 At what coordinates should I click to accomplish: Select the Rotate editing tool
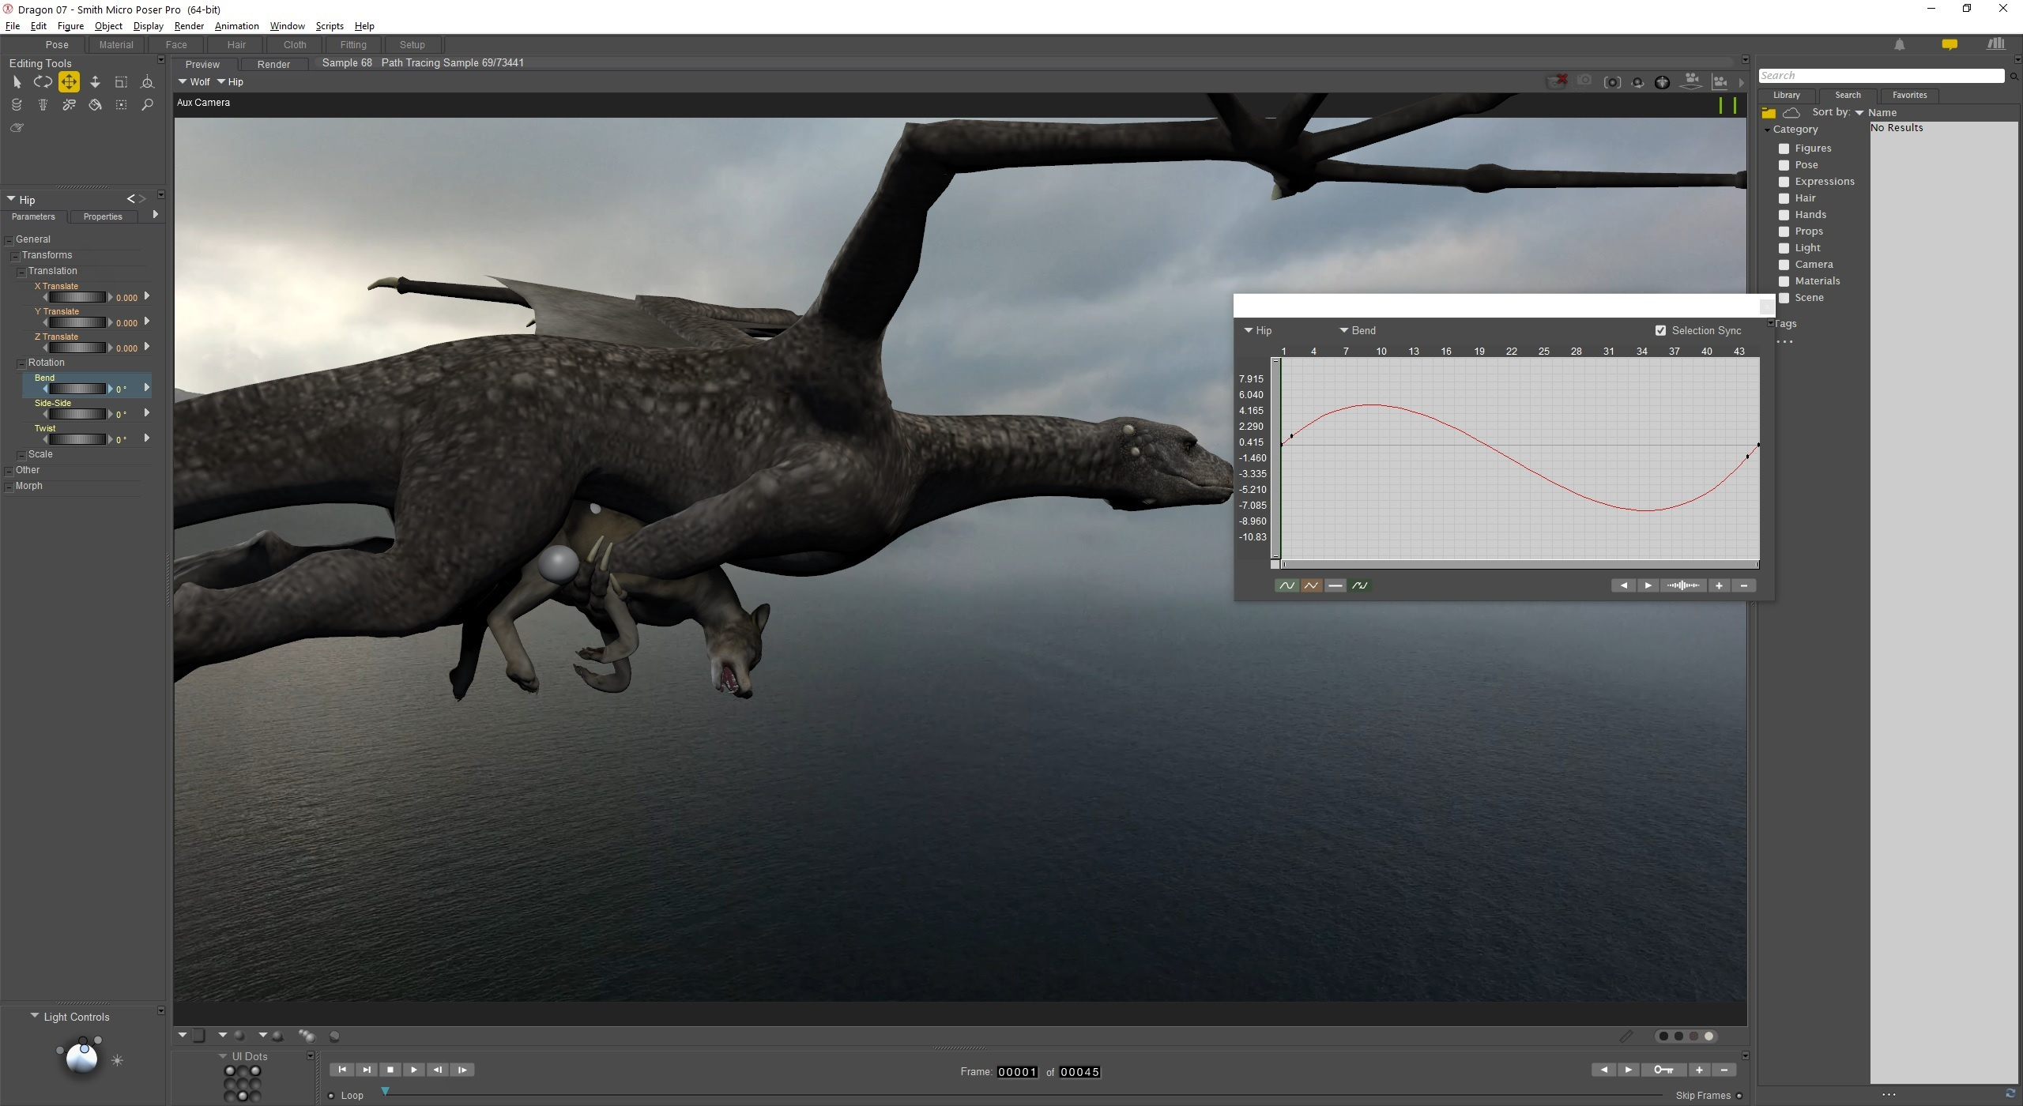[43, 82]
